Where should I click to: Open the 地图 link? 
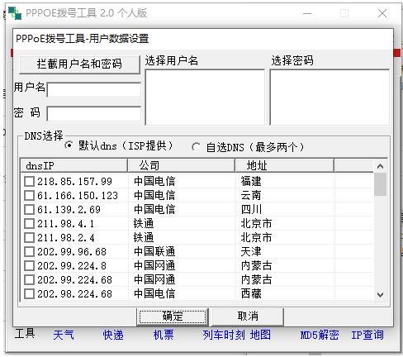click(x=260, y=335)
